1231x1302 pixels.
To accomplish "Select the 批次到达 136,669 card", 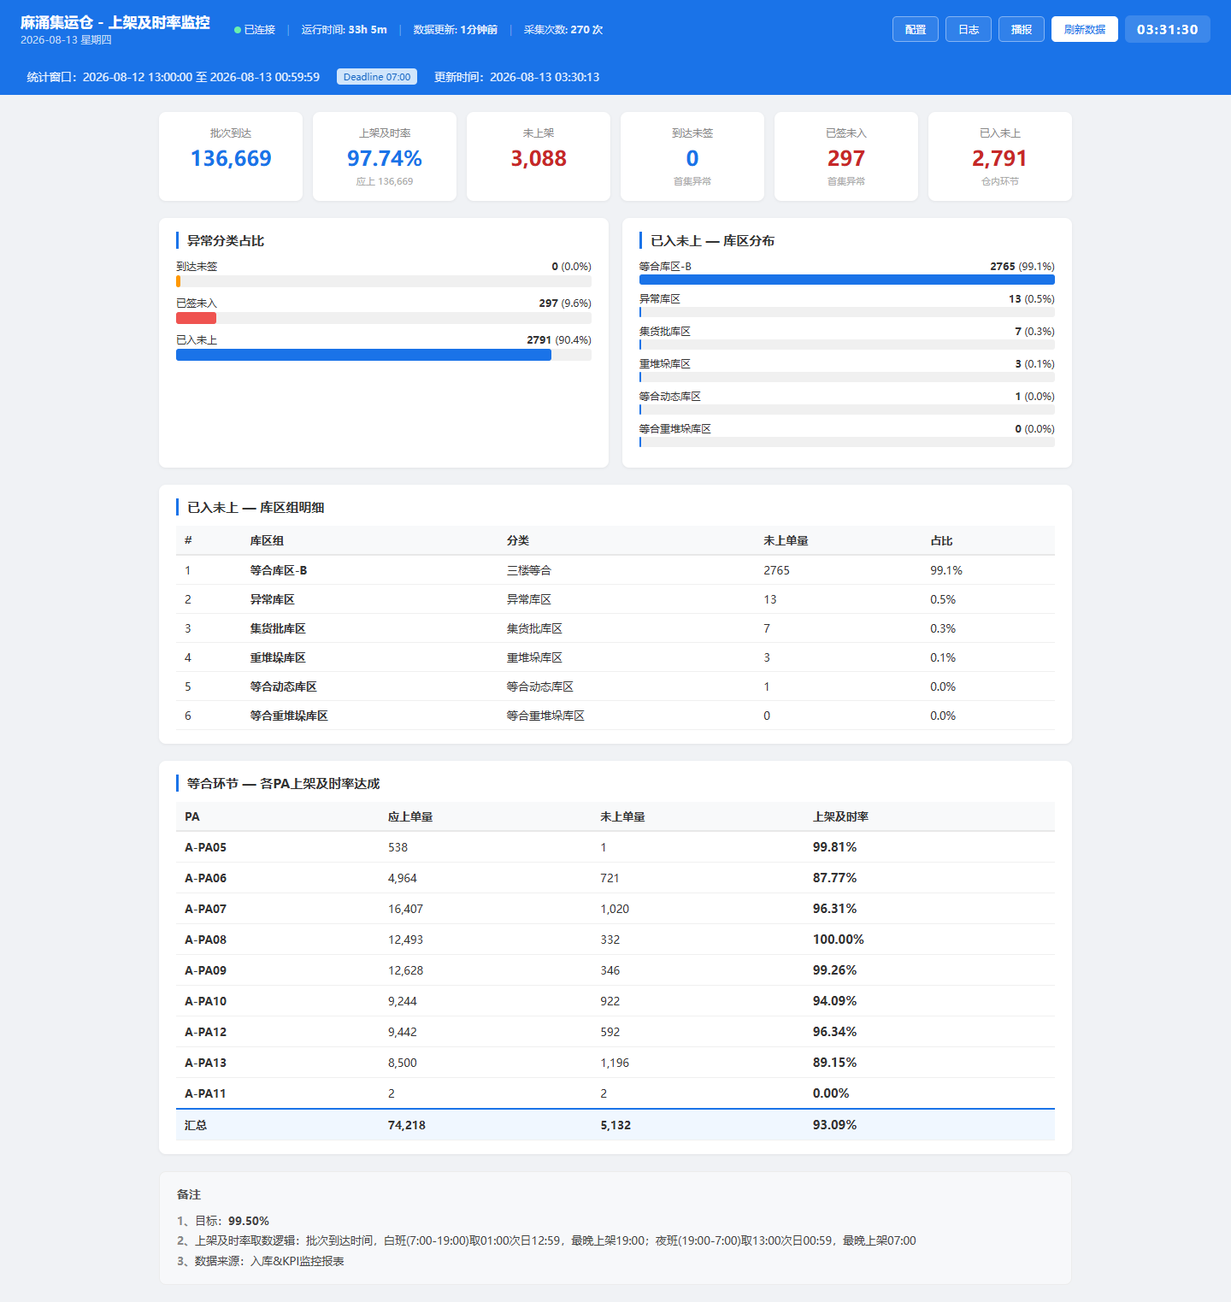I will click(231, 156).
